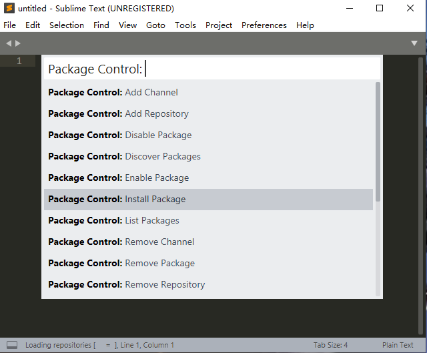Image resolution: width=427 pixels, height=353 pixels.
Task: Open the Selection menu
Action: (x=67, y=25)
